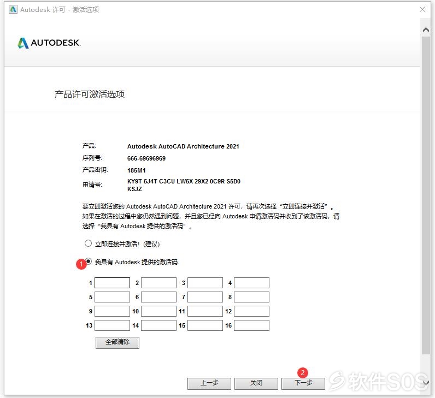Click activation code field 11
435x398 pixels.
tap(205, 311)
